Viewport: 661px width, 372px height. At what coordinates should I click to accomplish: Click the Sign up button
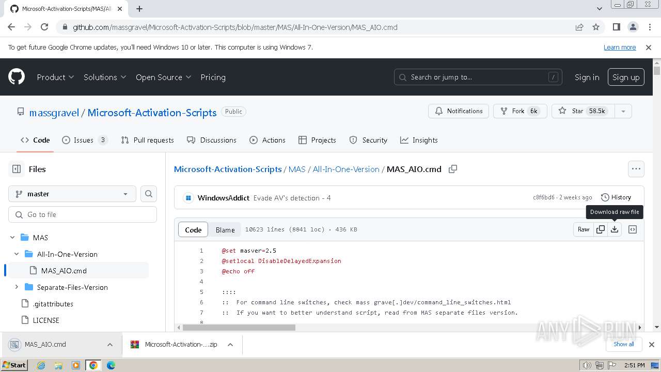pyautogui.click(x=626, y=77)
